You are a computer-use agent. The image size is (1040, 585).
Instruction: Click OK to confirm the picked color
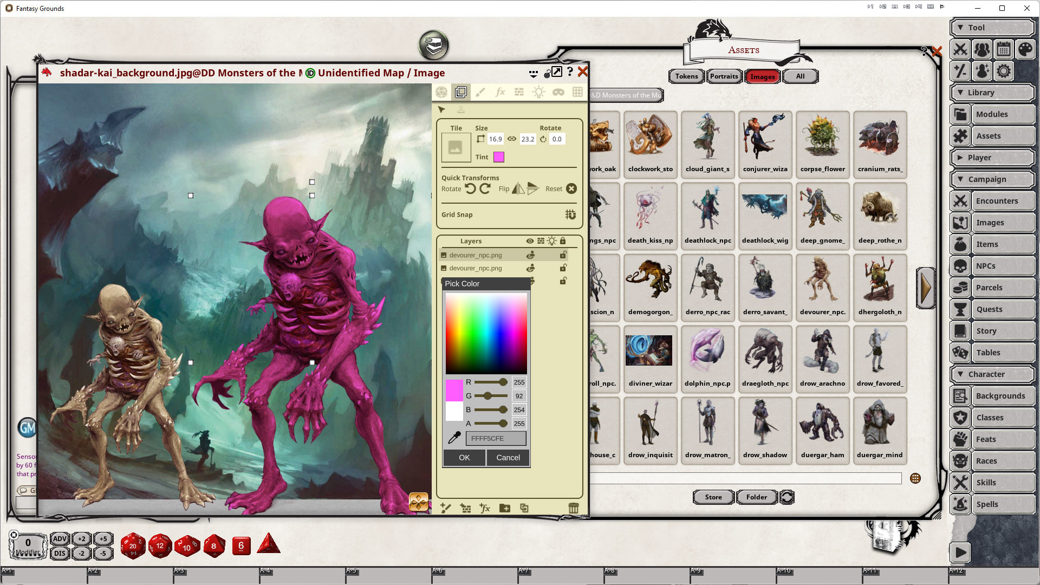[464, 458]
